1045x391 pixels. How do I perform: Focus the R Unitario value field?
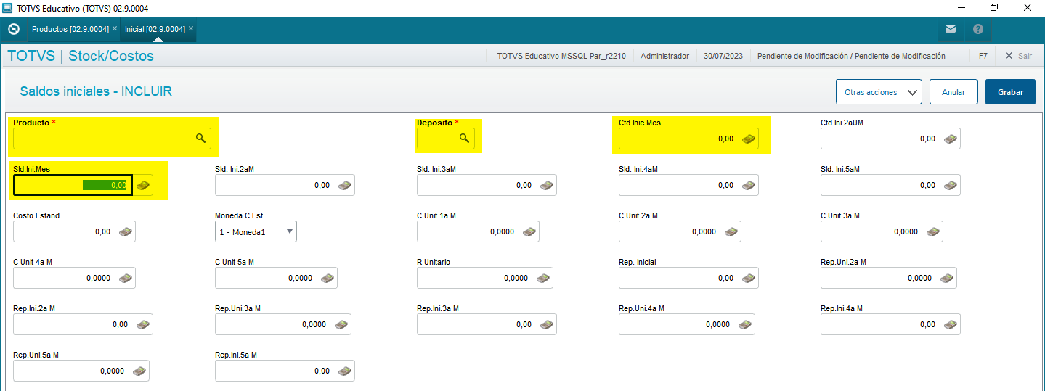click(485, 278)
